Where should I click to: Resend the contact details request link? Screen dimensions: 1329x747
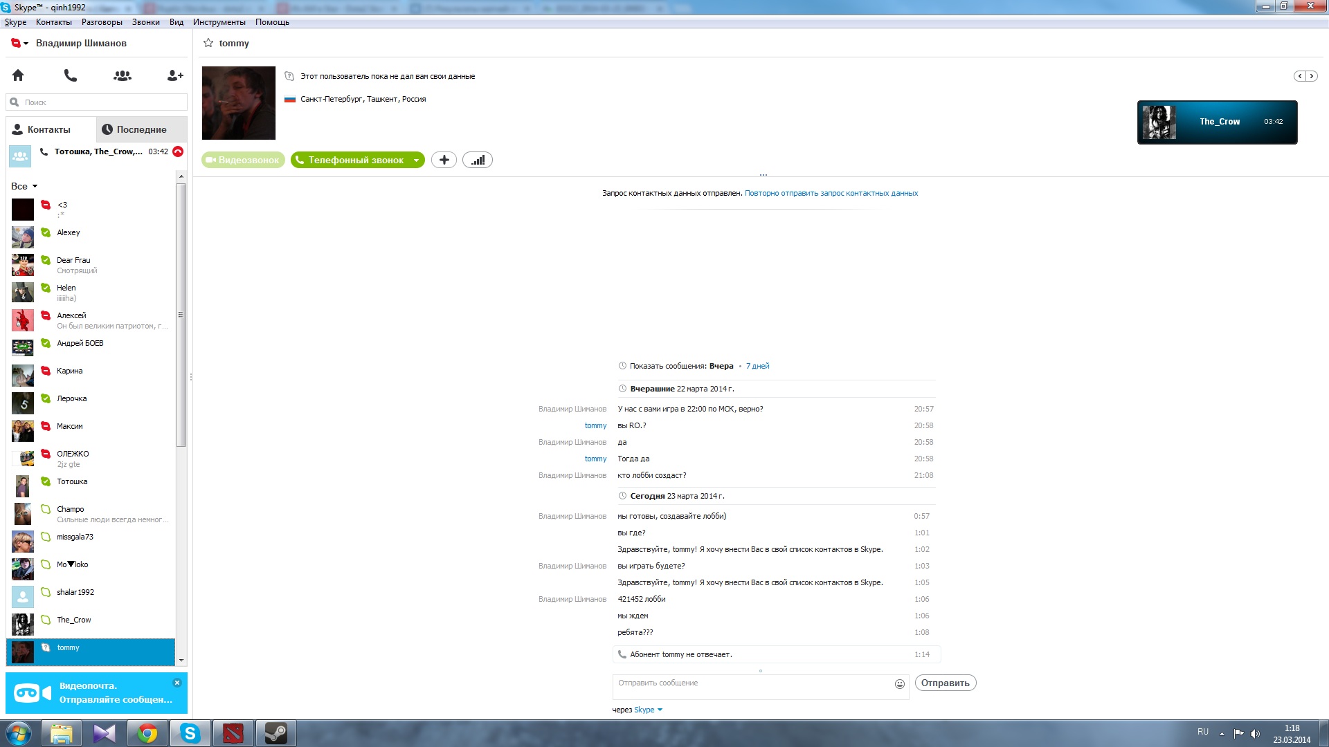pyautogui.click(x=831, y=193)
